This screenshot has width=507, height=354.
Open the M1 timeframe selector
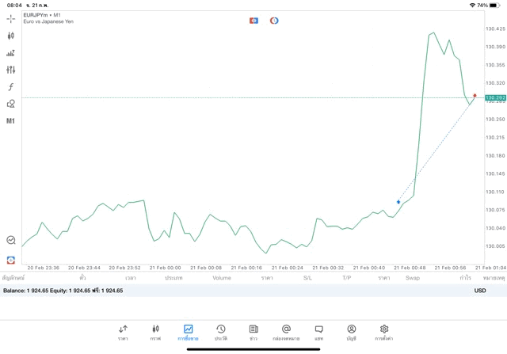(10, 121)
